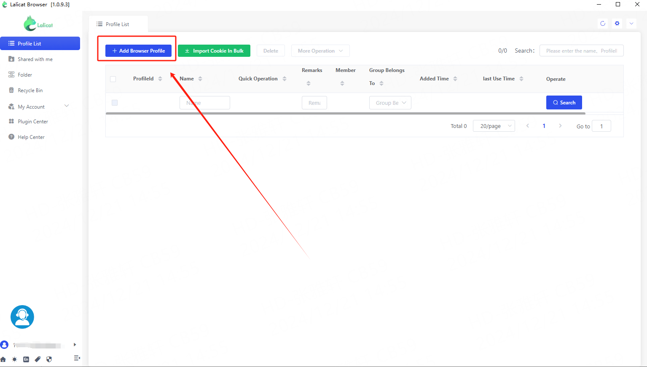Toggle theme with the sun icon

coord(15,359)
